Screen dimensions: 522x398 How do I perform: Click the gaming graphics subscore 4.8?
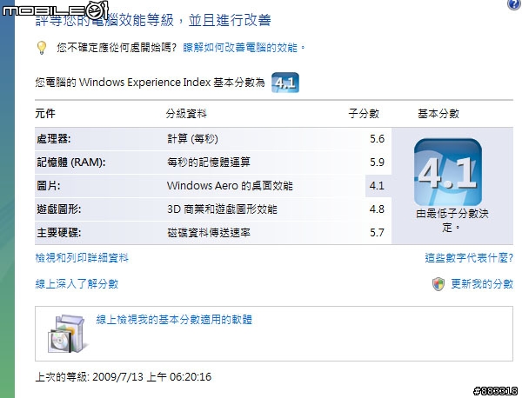point(377,209)
